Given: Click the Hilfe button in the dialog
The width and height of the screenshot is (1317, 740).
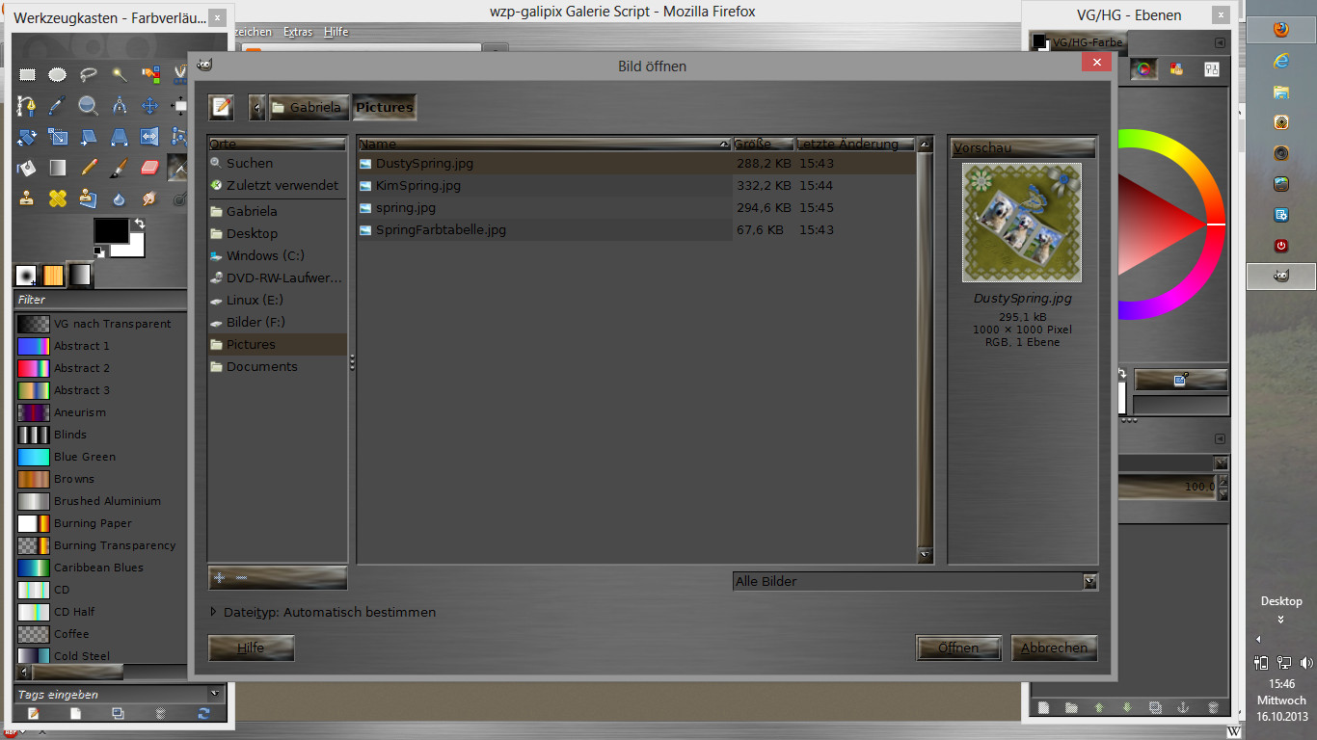Looking at the screenshot, I should click(x=251, y=648).
